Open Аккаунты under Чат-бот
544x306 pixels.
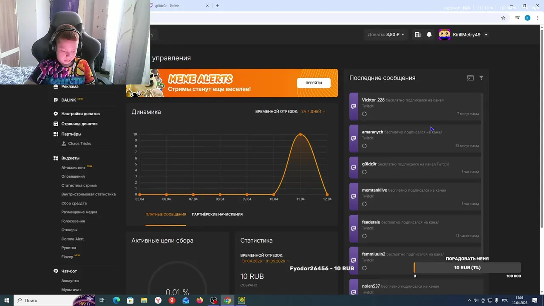[x=70, y=280]
